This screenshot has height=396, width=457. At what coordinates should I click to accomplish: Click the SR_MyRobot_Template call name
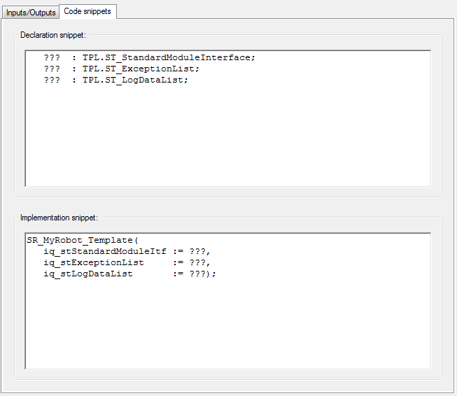click(81, 241)
